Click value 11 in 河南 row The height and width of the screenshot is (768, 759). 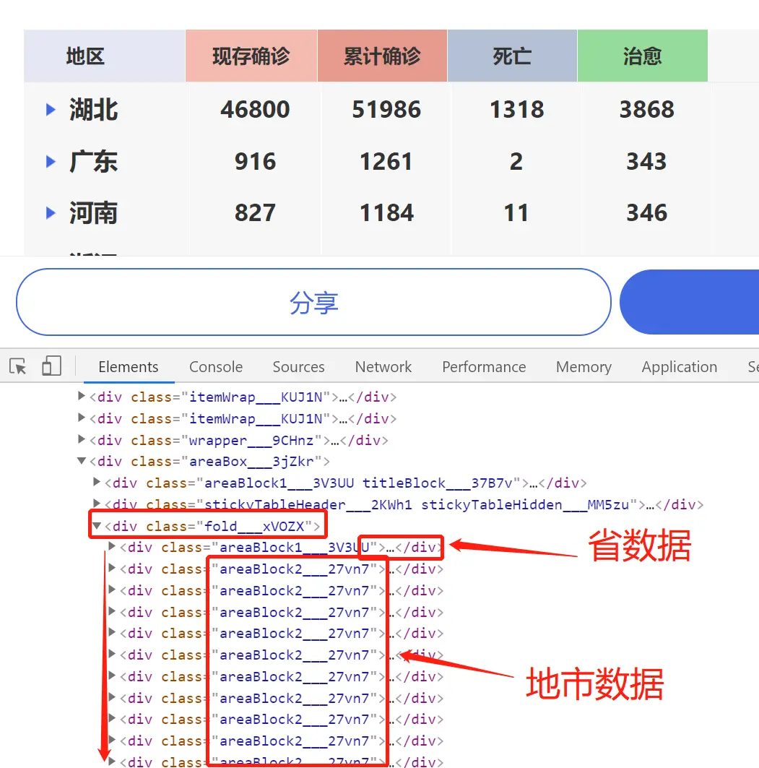516,212
